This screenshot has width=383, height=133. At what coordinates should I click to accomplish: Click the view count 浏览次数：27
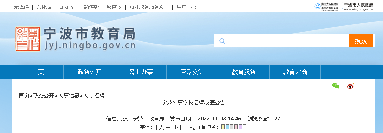[264, 119]
